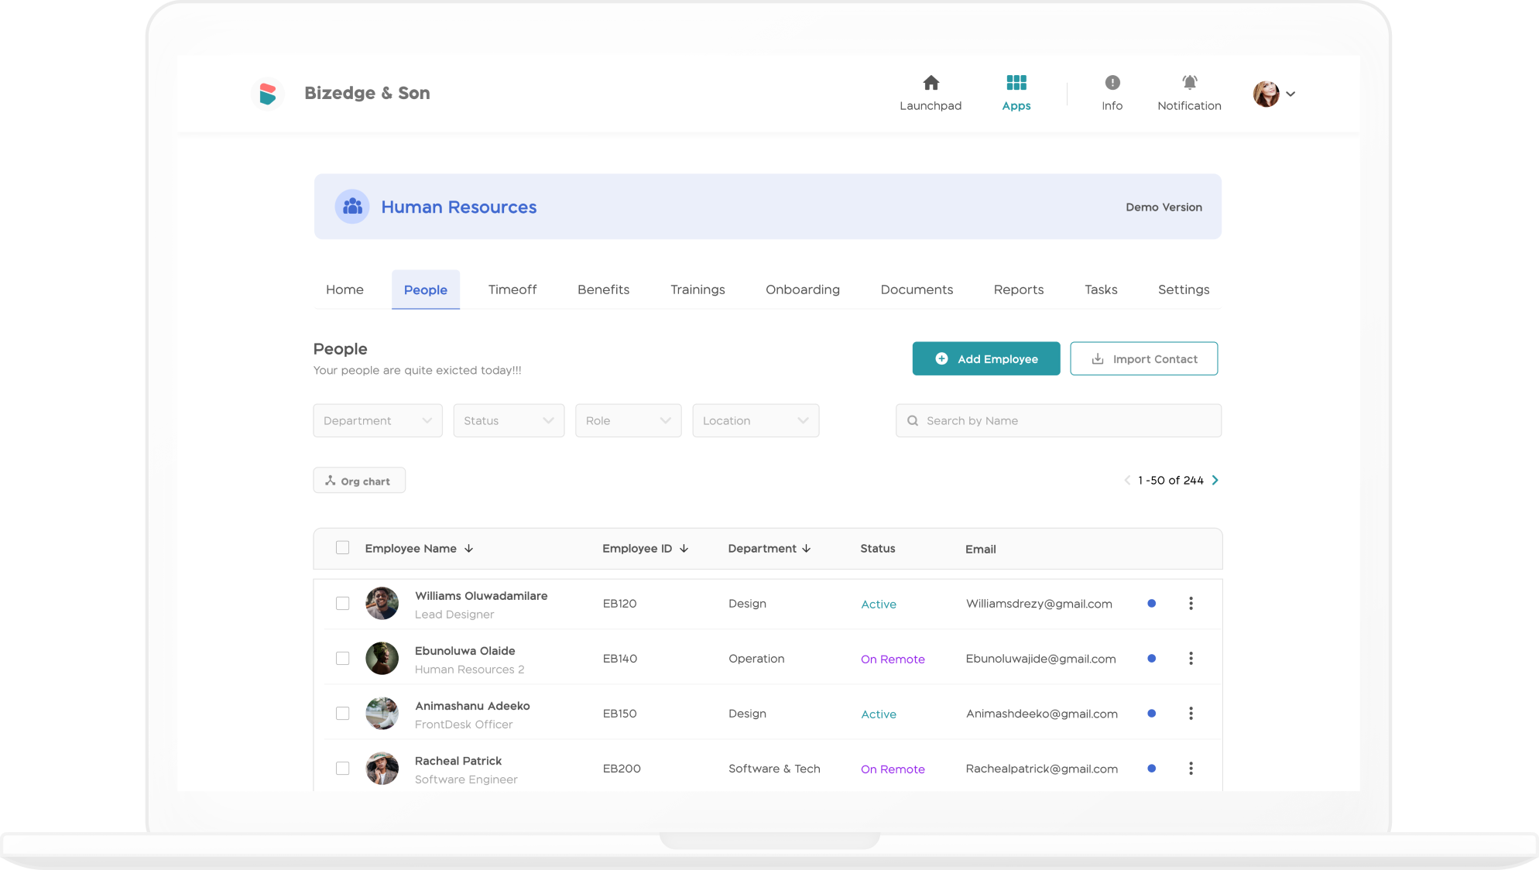
Task: Select Williams Oluwadamilare's row checkbox
Action: [x=342, y=603]
